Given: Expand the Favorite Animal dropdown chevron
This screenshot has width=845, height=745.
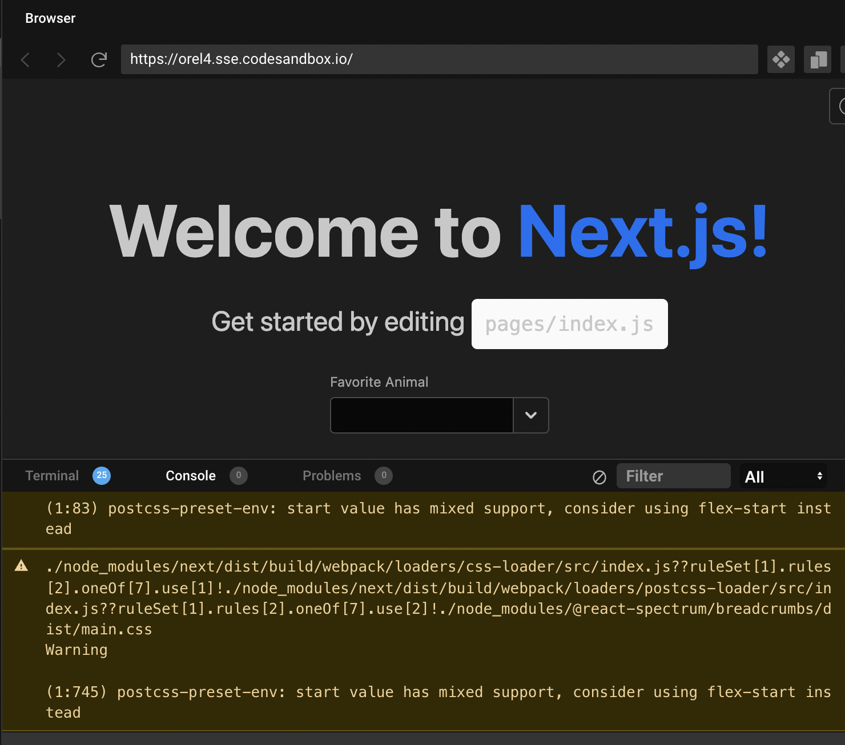Looking at the screenshot, I should 531,415.
